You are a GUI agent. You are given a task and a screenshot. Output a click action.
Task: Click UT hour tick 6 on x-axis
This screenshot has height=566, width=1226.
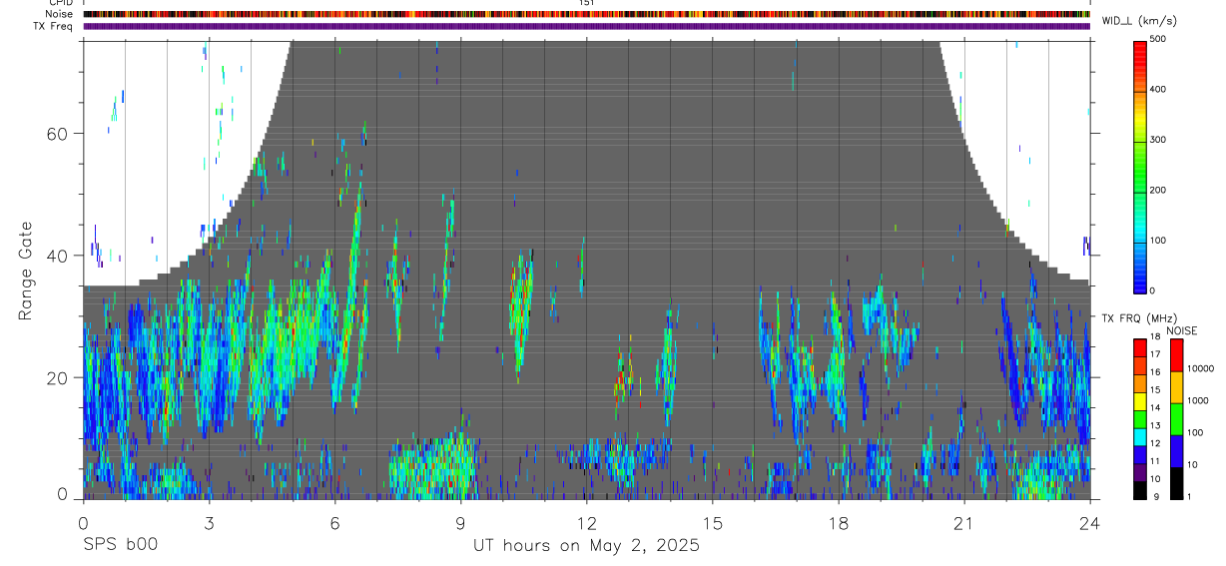click(334, 522)
